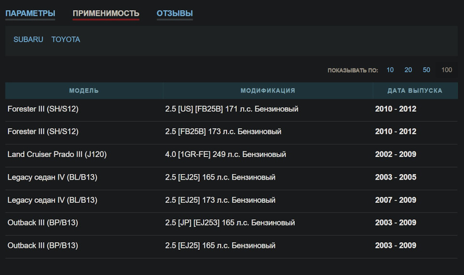This screenshot has width=464, height=275.
Task: Show 20 rows per page
Action: tap(408, 70)
